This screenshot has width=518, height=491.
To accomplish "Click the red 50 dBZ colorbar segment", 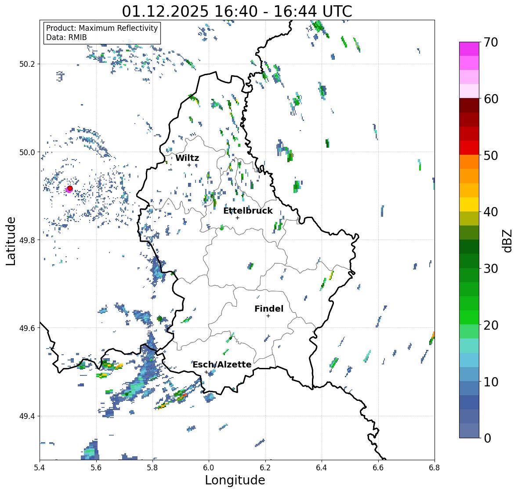I will 469,148.
